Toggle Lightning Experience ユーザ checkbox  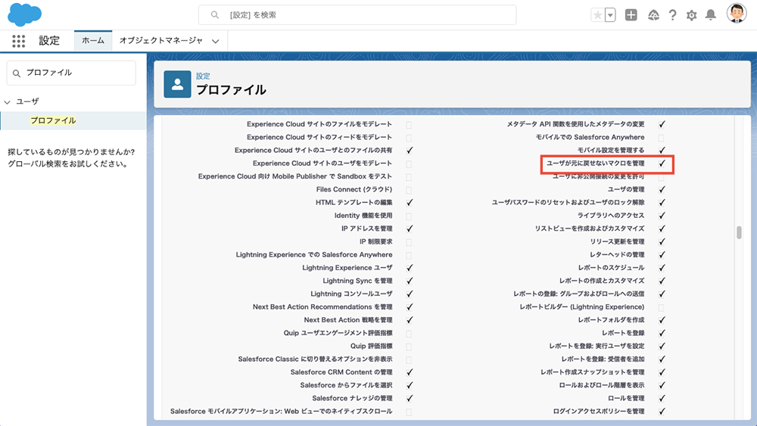pos(410,268)
